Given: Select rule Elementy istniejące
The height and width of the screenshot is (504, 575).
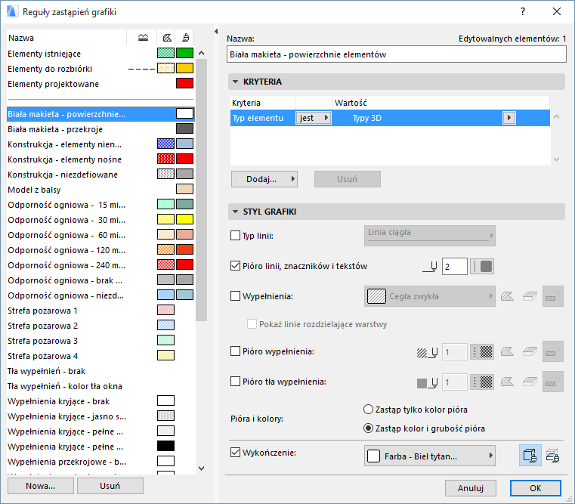Looking at the screenshot, I should pyautogui.click(x=100, y=54).
